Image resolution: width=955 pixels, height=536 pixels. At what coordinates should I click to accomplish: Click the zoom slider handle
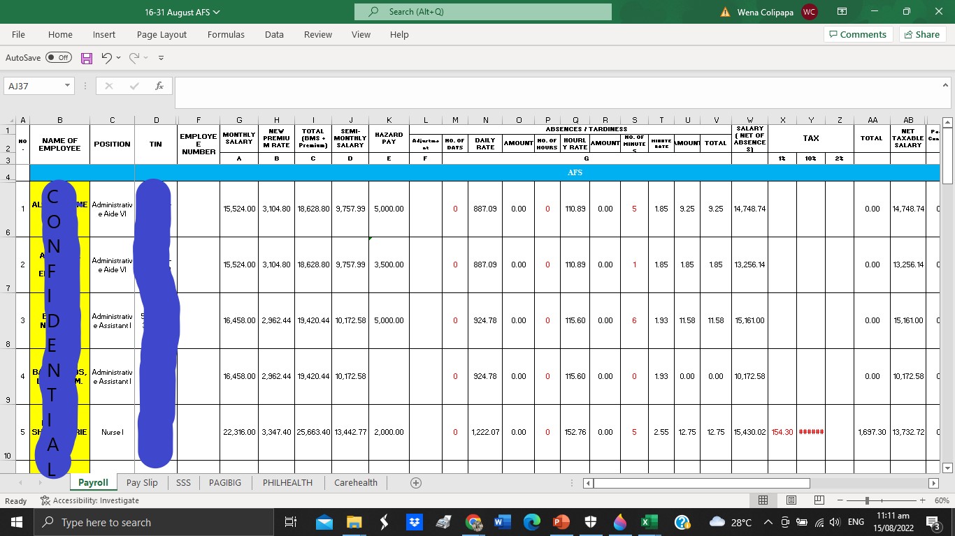coord(867,500)
